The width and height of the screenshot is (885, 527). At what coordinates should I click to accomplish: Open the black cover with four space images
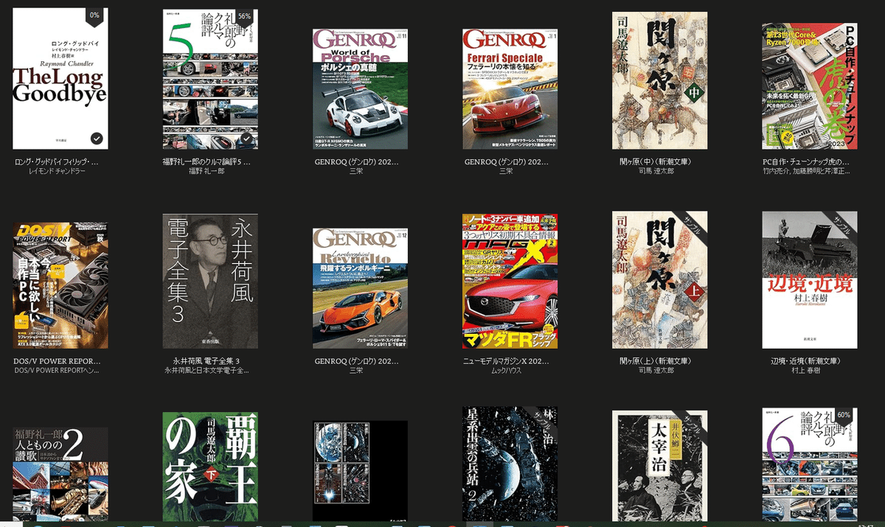tap(360, 471)
